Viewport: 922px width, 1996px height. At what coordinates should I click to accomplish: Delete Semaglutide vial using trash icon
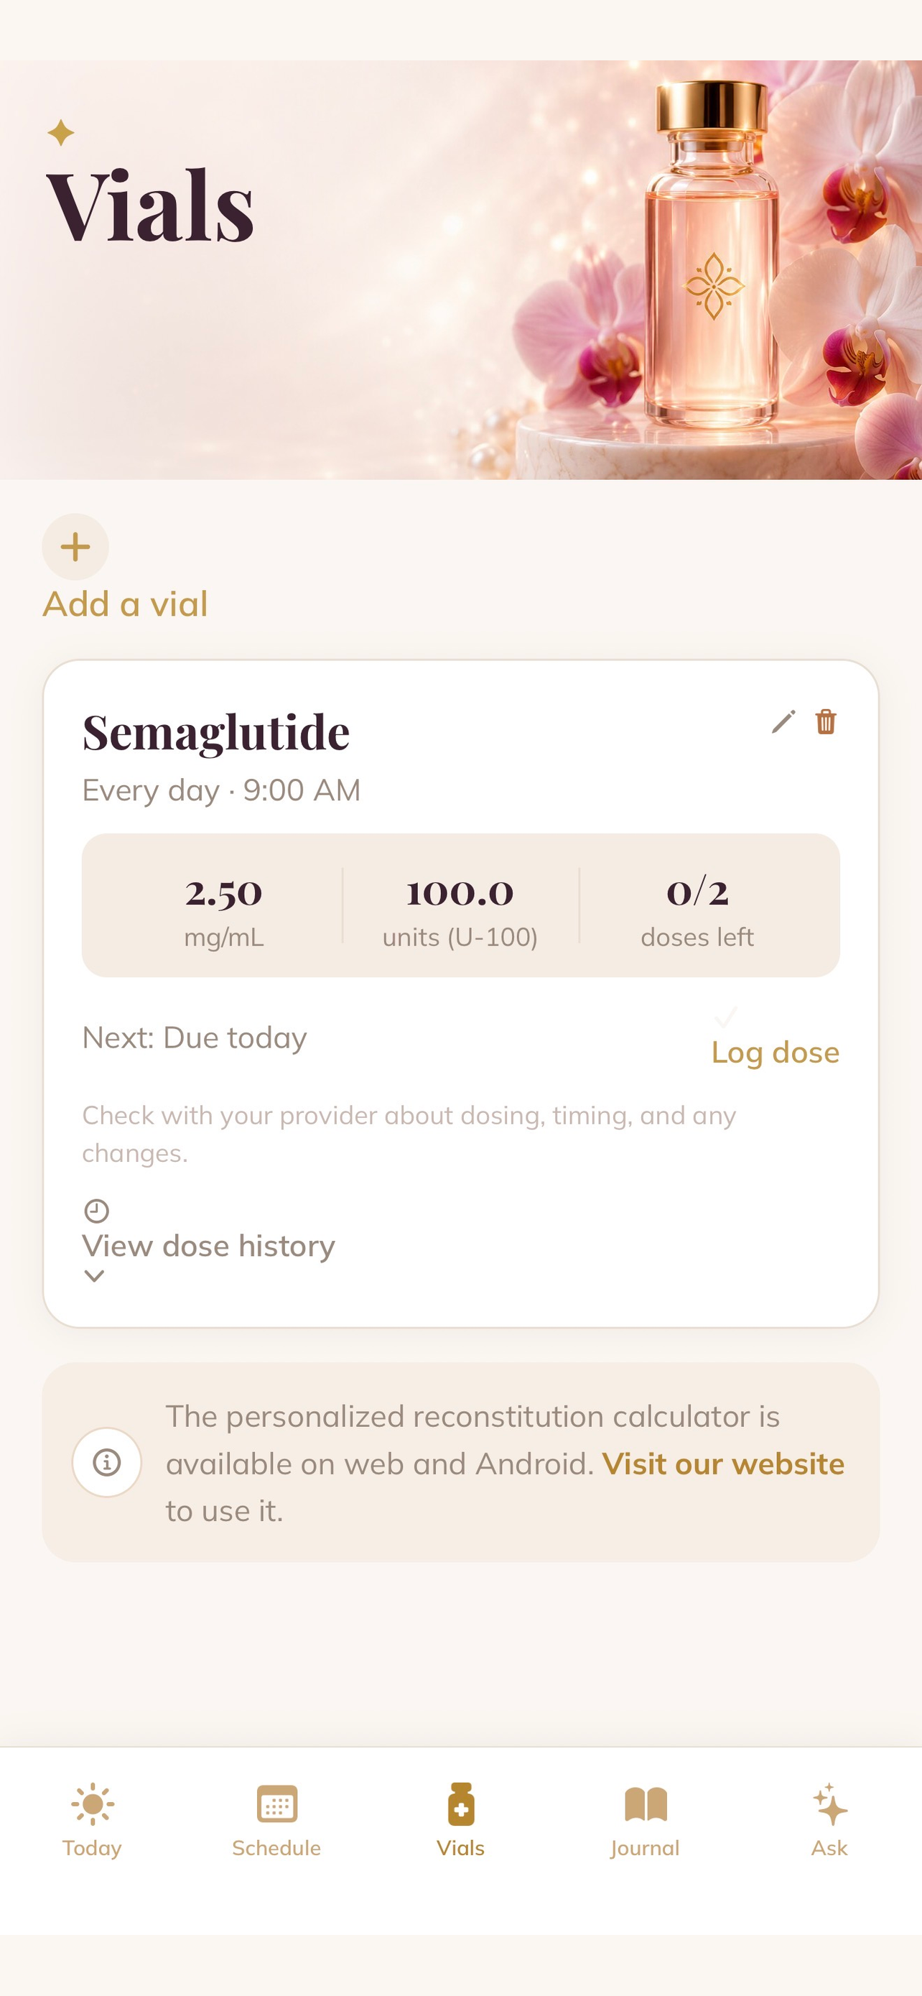coord(826,721)
